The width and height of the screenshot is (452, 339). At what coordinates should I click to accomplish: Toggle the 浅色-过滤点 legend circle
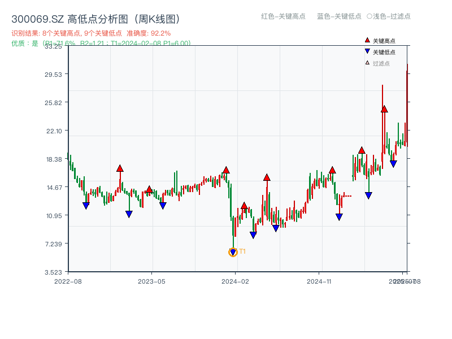370,16
